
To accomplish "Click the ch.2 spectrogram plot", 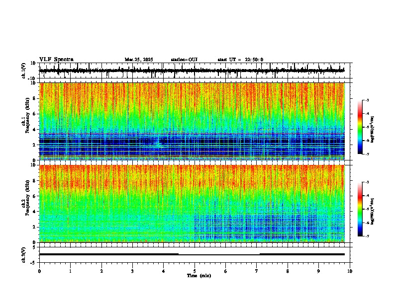I will [x=192, y=204].
